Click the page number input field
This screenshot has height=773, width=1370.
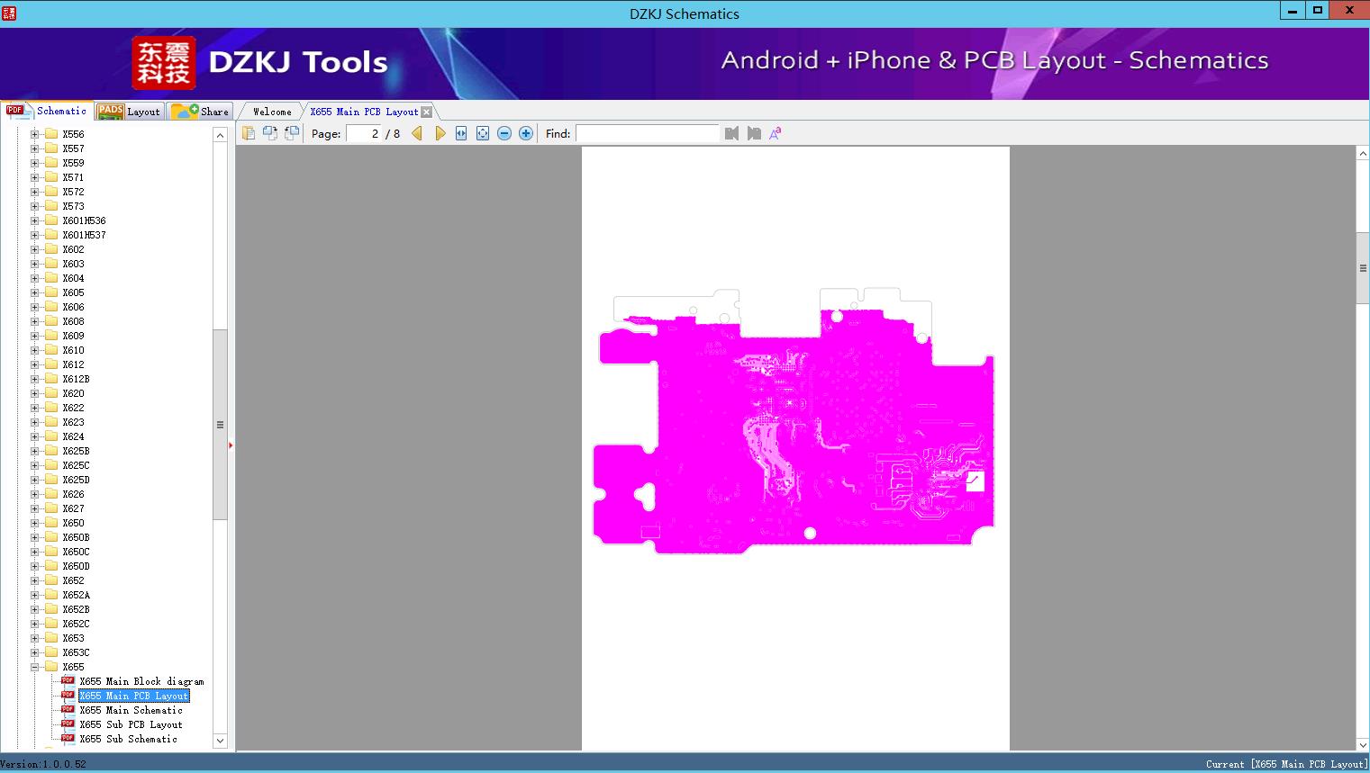click(x=364, y=133)
